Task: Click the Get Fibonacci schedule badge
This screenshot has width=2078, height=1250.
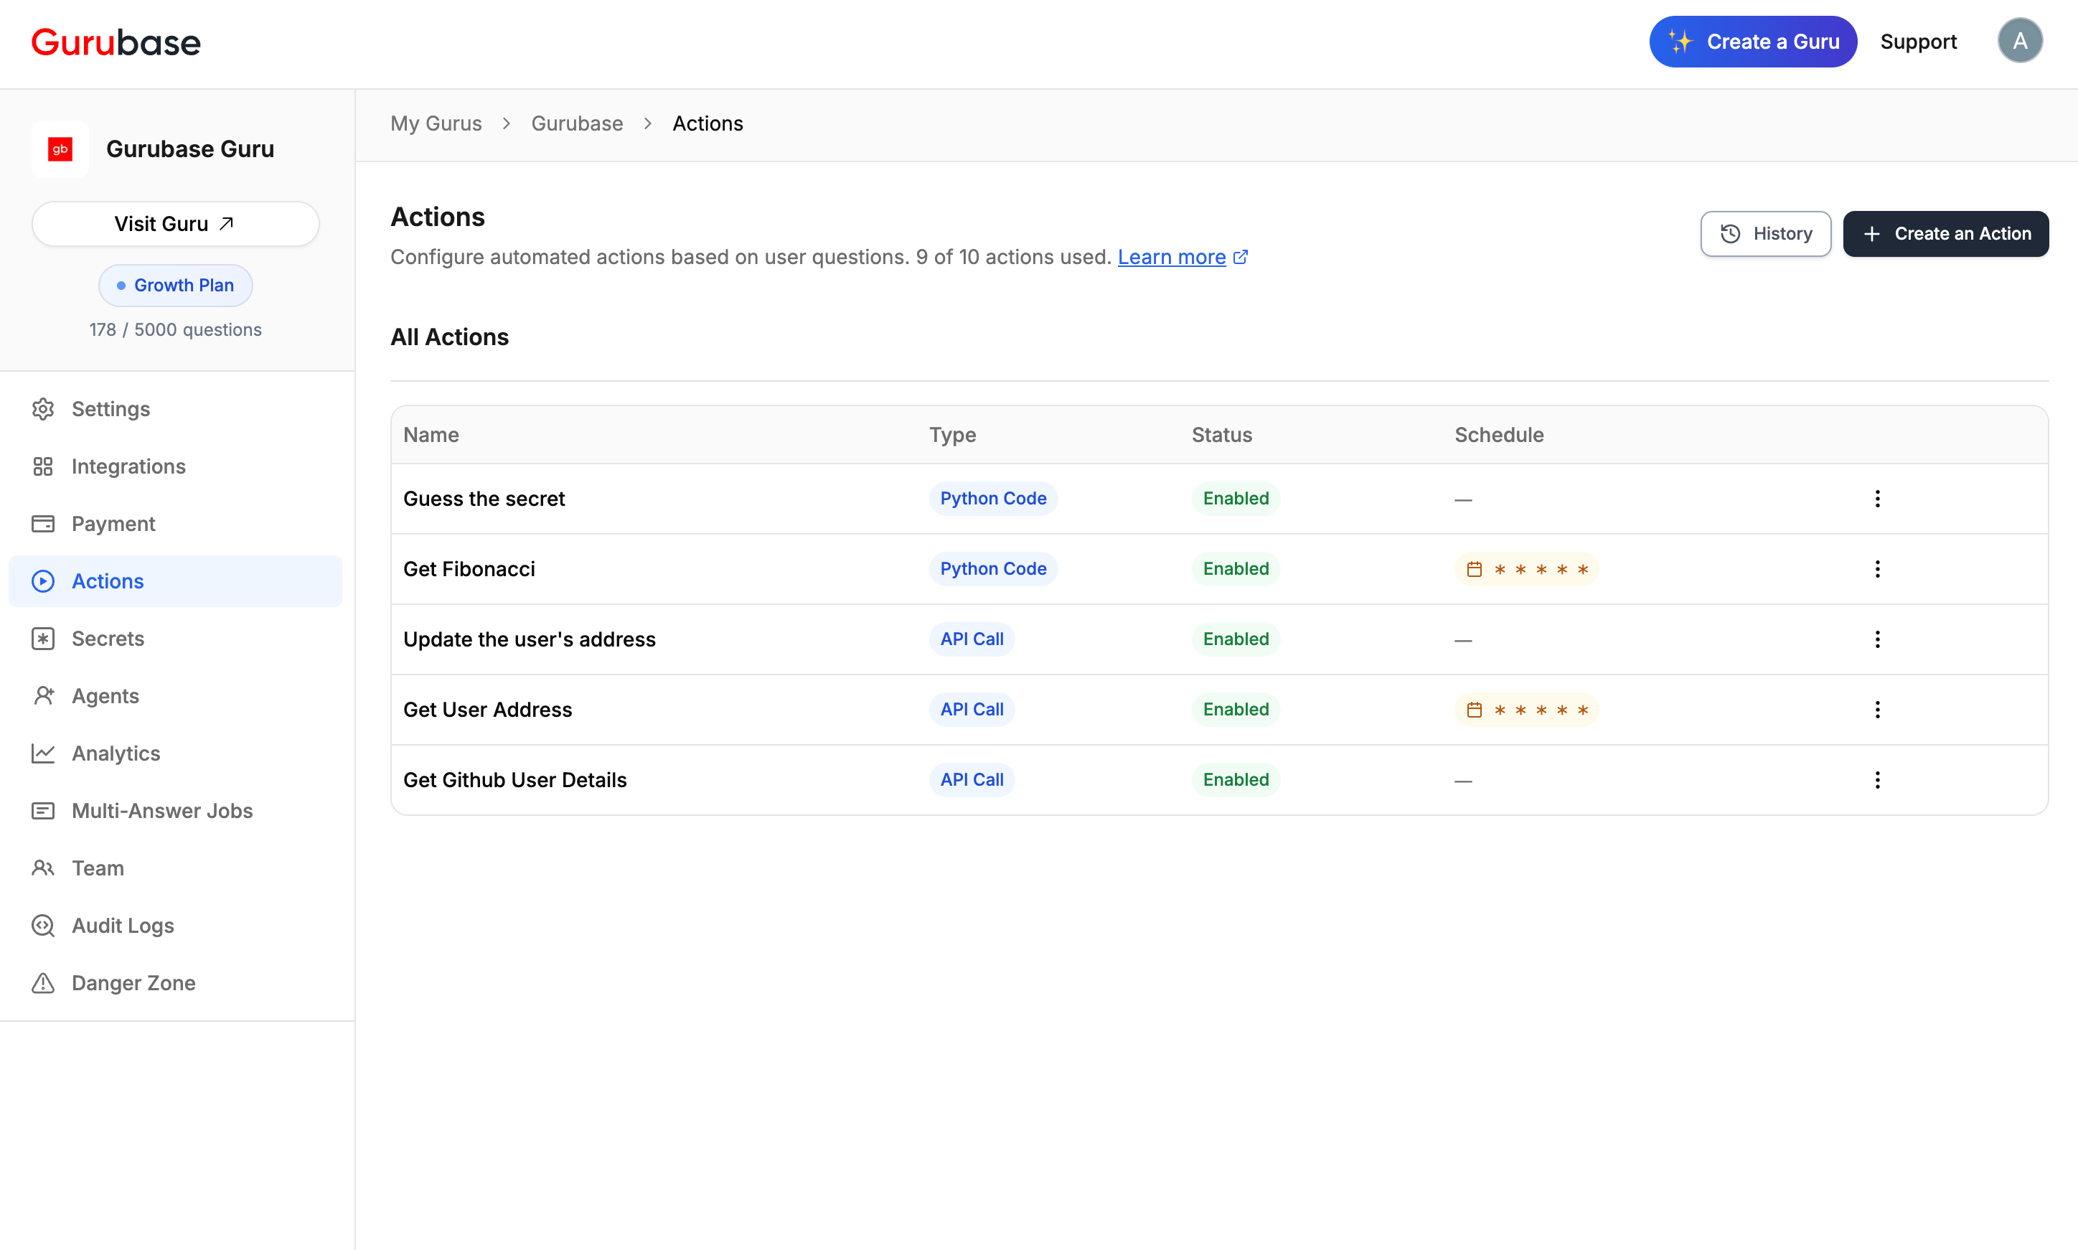Action: (1526, 570)
